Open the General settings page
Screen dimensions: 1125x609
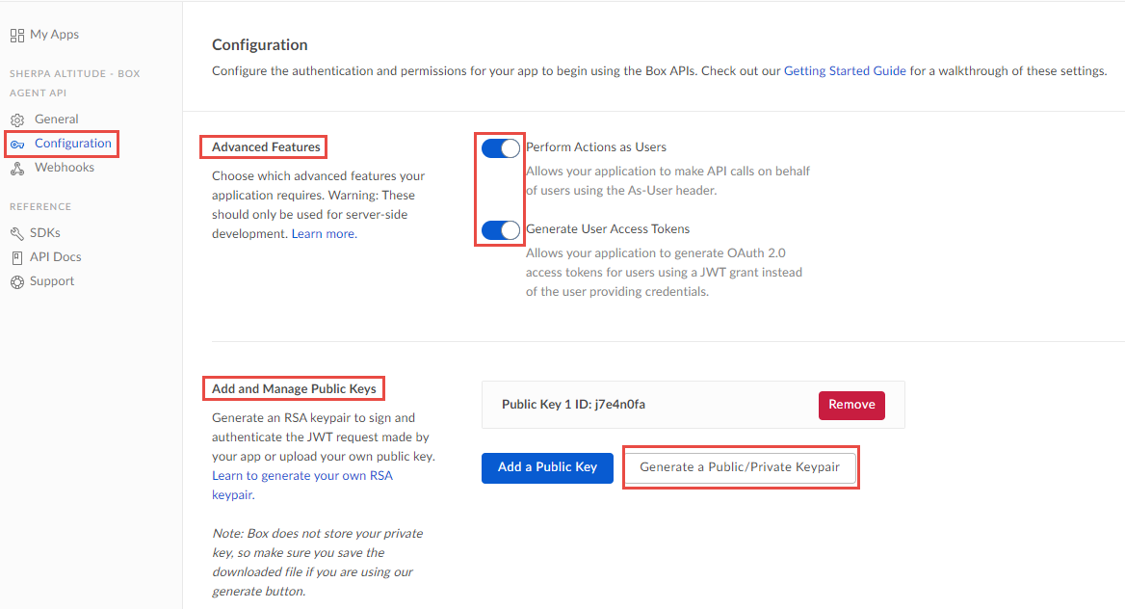(57, 119)
